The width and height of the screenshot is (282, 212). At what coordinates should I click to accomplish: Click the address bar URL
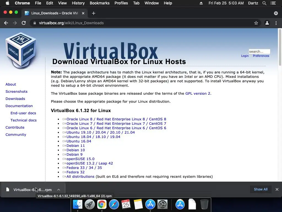coord(71,23)
